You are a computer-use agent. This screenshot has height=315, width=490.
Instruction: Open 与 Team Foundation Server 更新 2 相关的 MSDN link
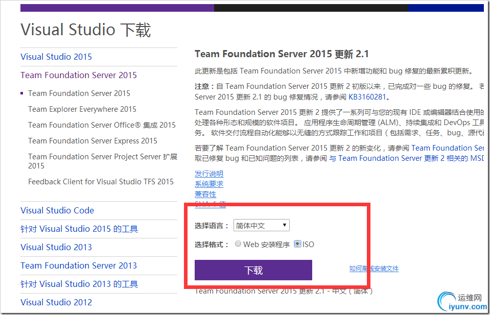tap(407, 158)
